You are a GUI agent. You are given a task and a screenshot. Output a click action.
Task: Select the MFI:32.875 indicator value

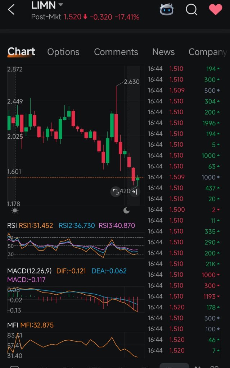coord(37,325)
